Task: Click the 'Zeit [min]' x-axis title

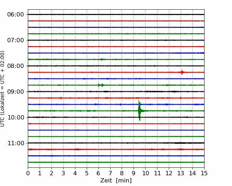Action: tap(116, 181)
